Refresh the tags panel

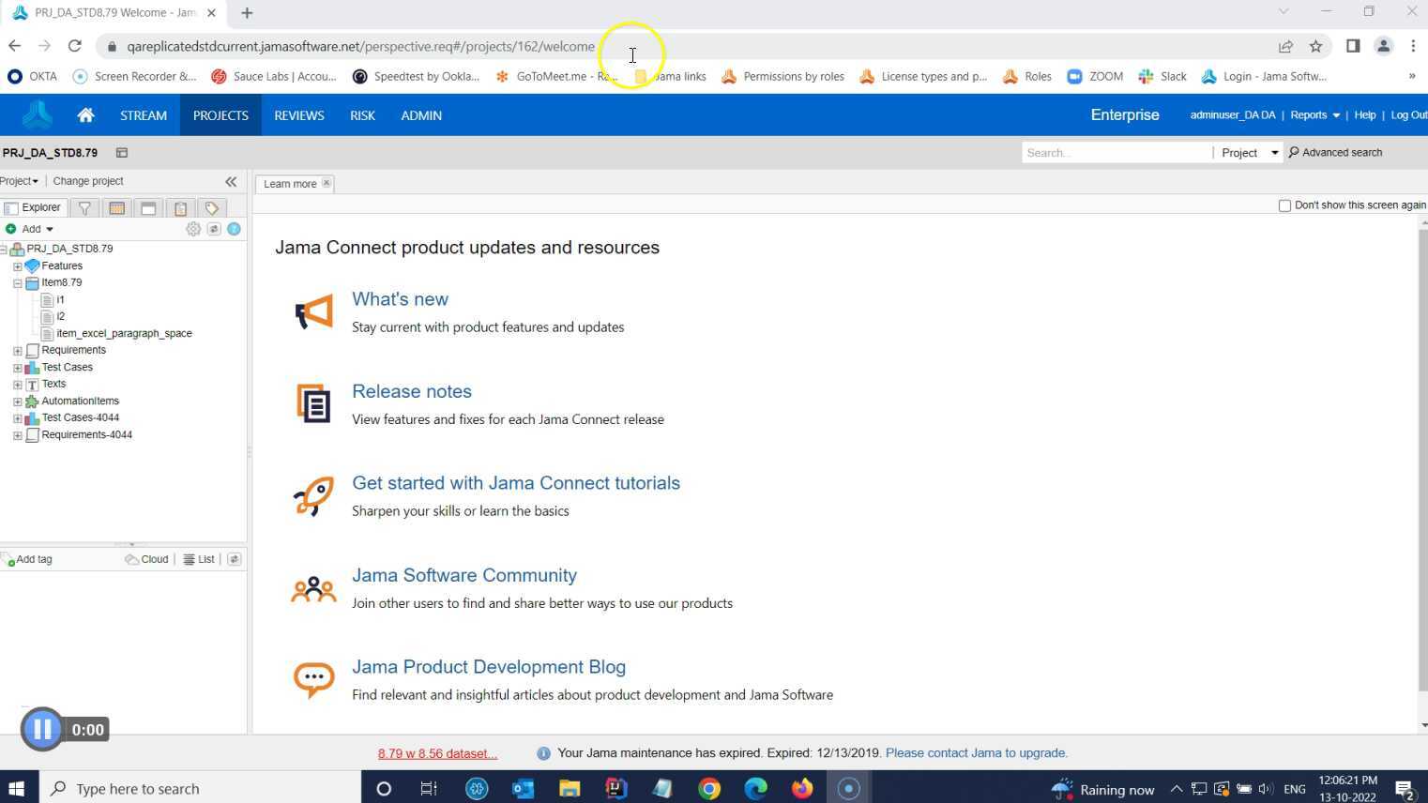(234, 559)
